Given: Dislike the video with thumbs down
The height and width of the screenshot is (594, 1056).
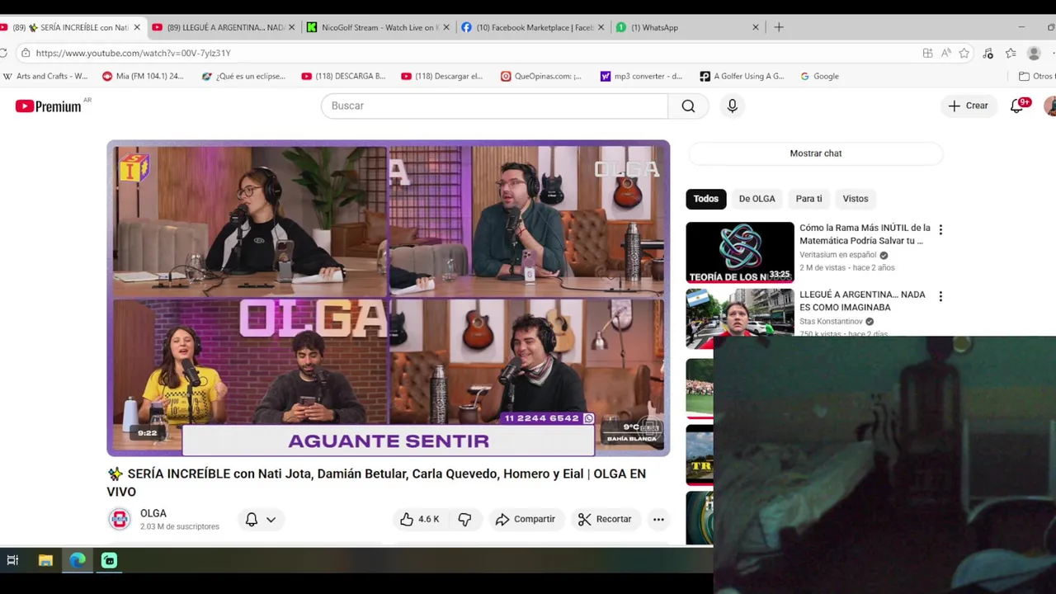Looking at the screenshot, I should coord(465,519).
